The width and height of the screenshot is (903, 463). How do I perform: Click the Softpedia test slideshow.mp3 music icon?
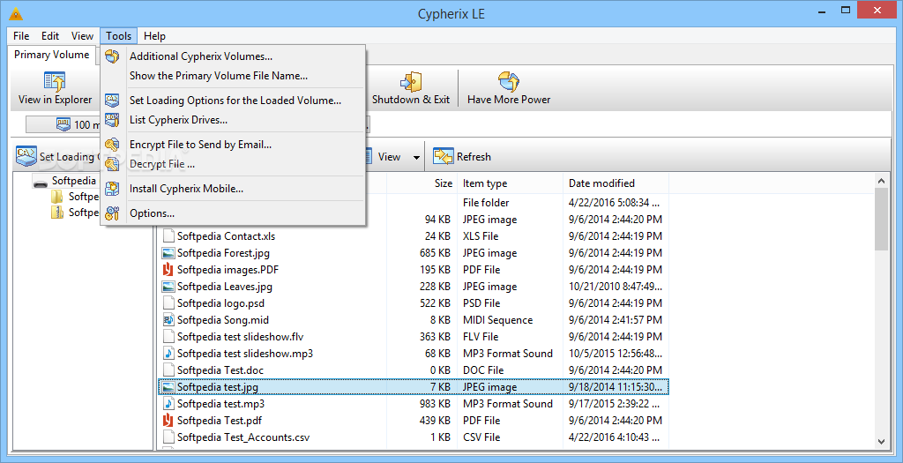click(168, 353)
